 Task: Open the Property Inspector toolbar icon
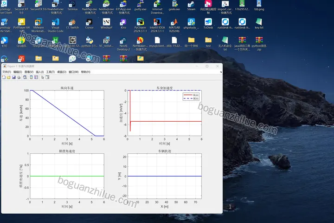47,77
